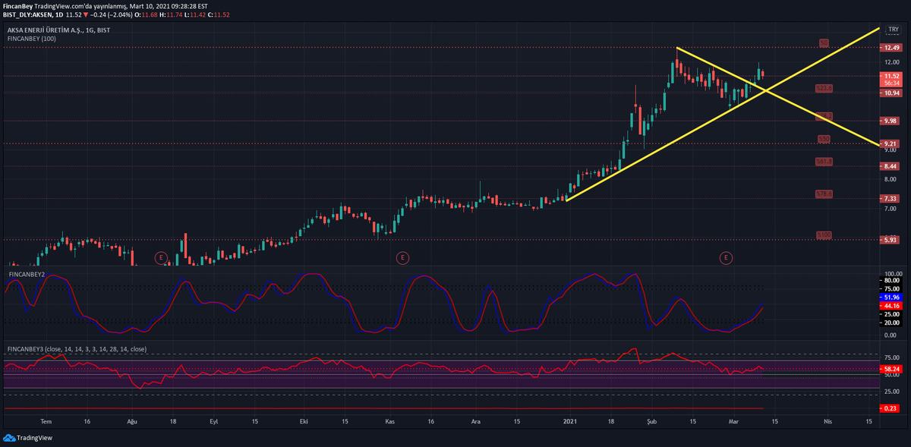Click the 2021 label on time axis
Image resolution: width=911 pixels, height=447 pixels.
pos(569,421)
